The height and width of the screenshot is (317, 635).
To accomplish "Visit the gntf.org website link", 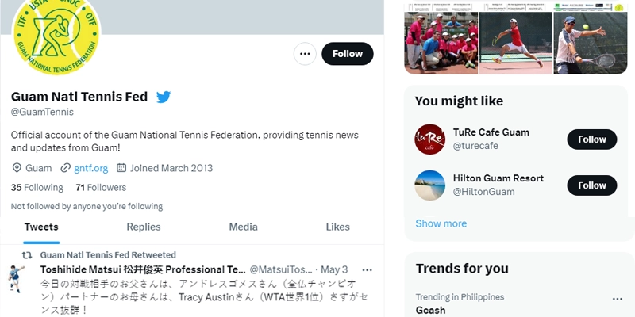I will pyautogui.click(x=90, y=168).
